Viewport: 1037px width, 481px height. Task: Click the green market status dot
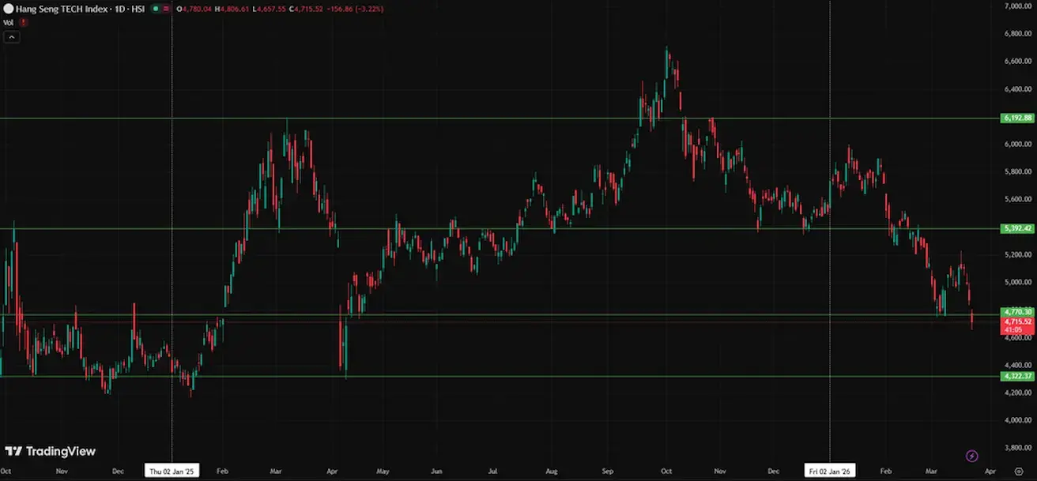tap(156, 9)
